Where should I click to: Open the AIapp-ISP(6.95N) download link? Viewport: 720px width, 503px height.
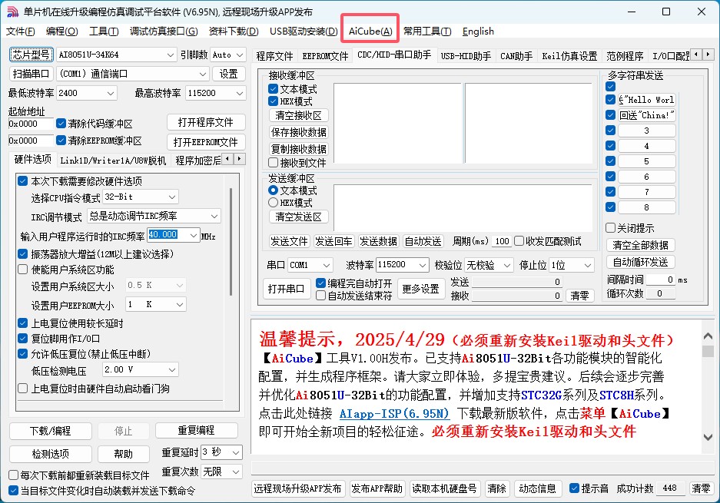394,413
